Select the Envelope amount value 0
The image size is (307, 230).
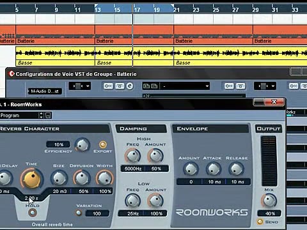click(189, 181)
